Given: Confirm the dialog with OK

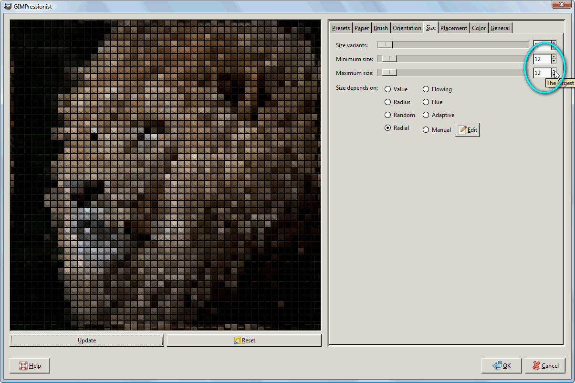Looking at the screenshot, I should click(x=502, y=366).
